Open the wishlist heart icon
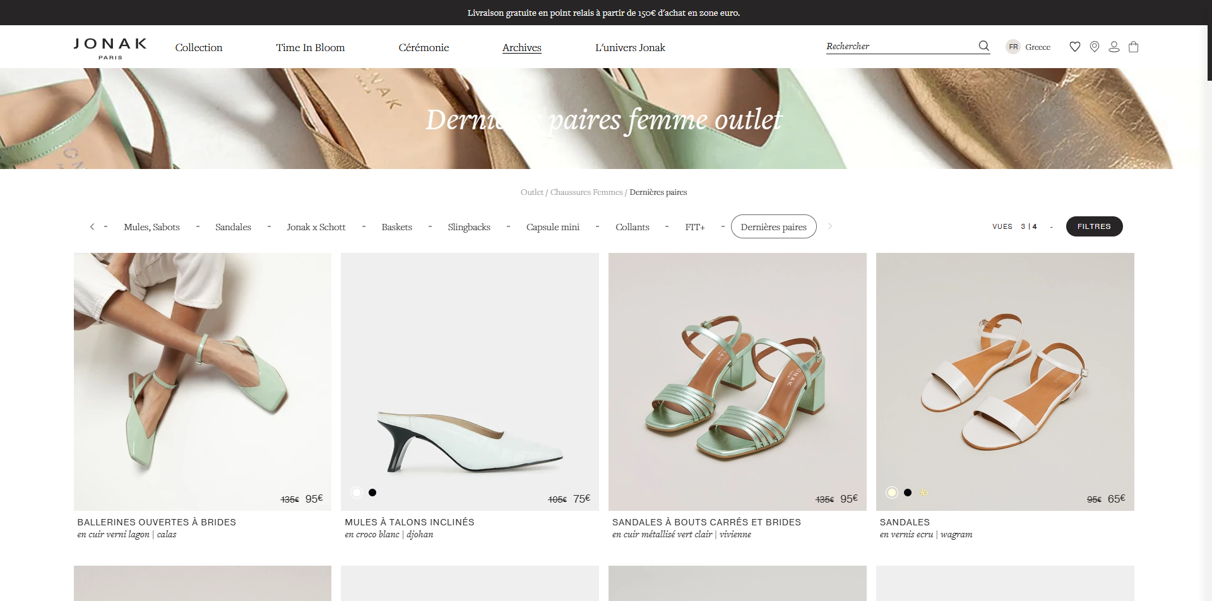The height and width of the screenshot is (601, 1212). point(1075,47)
